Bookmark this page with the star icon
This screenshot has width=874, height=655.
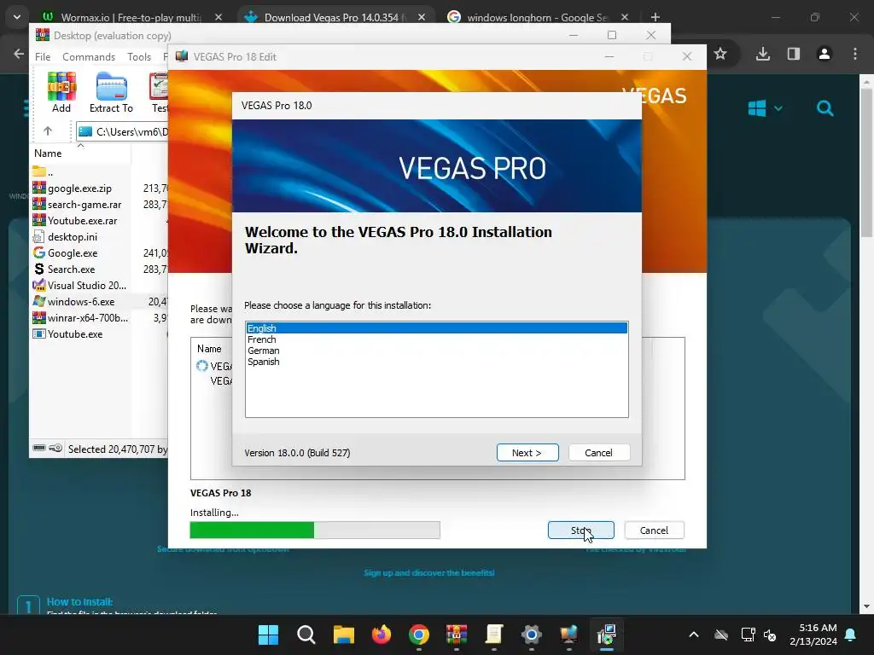(x=720, y=54)
